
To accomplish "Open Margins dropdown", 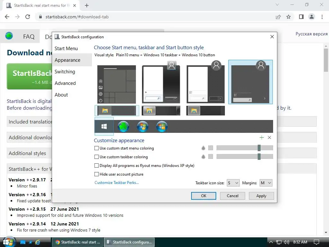I will point(266,183).
